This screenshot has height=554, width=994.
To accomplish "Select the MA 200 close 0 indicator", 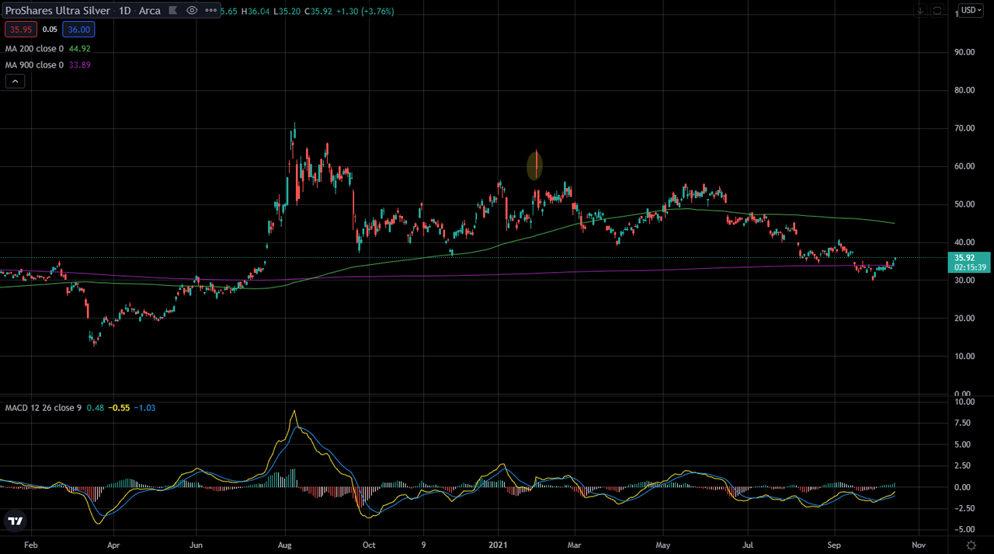I will (x=34, y=48).
